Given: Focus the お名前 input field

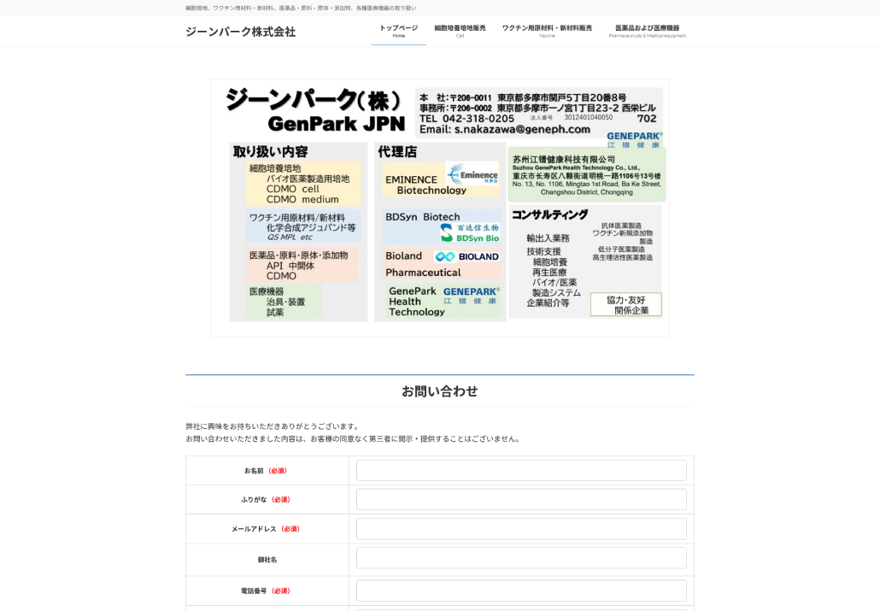Looking at the screenshot, I should tap(521, 471).
